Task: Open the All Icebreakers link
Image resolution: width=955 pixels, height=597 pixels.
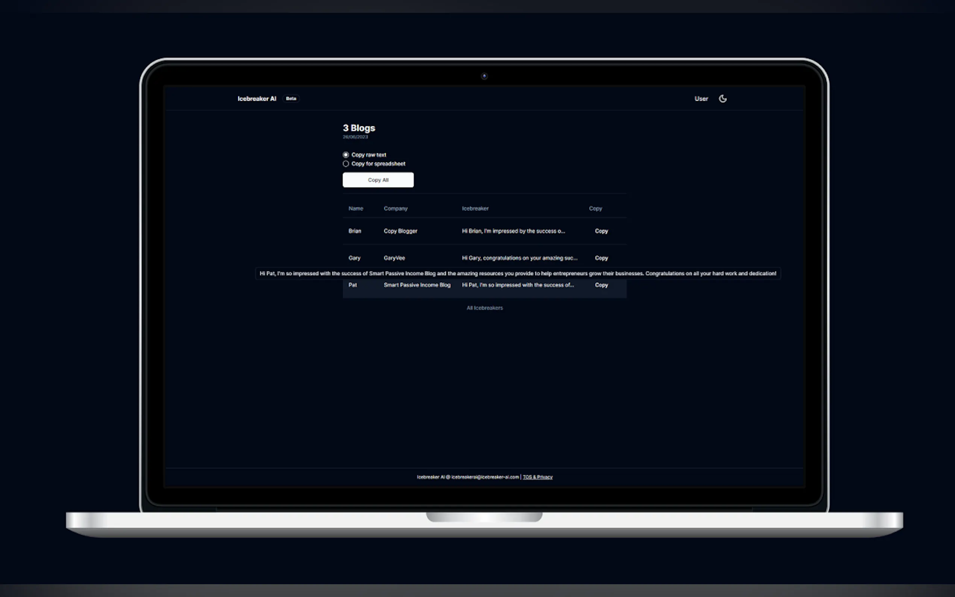Action: 484,308
